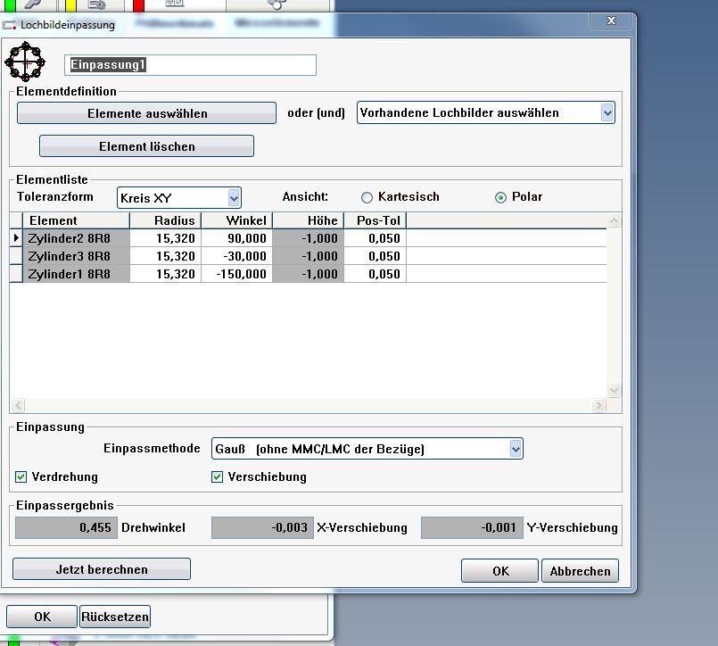718x646 pixels.
Task: Cancel with the Abbrechen button
Action: tap(580, 571)
